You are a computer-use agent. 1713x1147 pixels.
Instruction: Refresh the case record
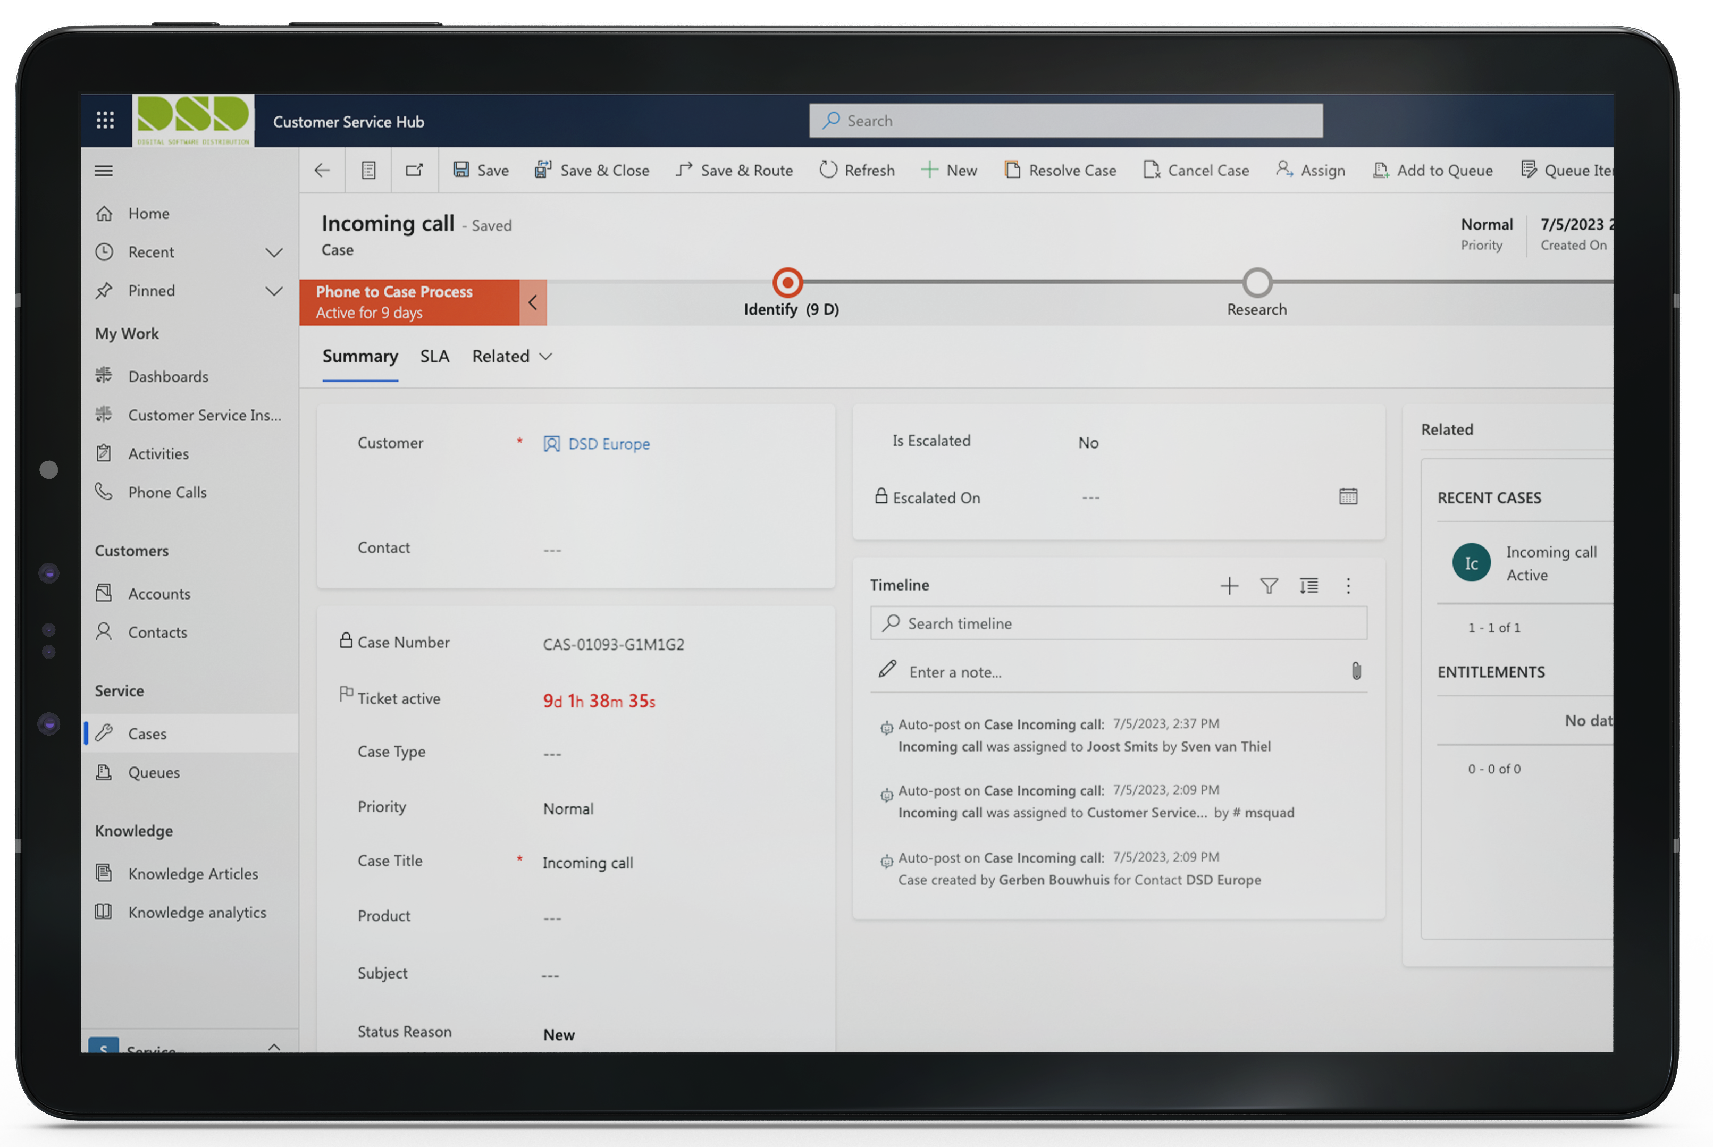point(857,171)
